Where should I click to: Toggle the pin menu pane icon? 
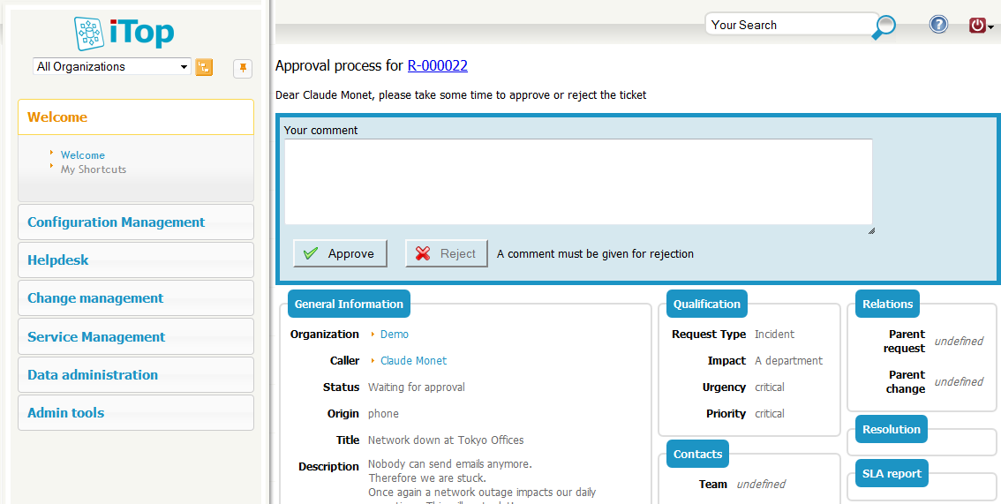tap(243, 68)
